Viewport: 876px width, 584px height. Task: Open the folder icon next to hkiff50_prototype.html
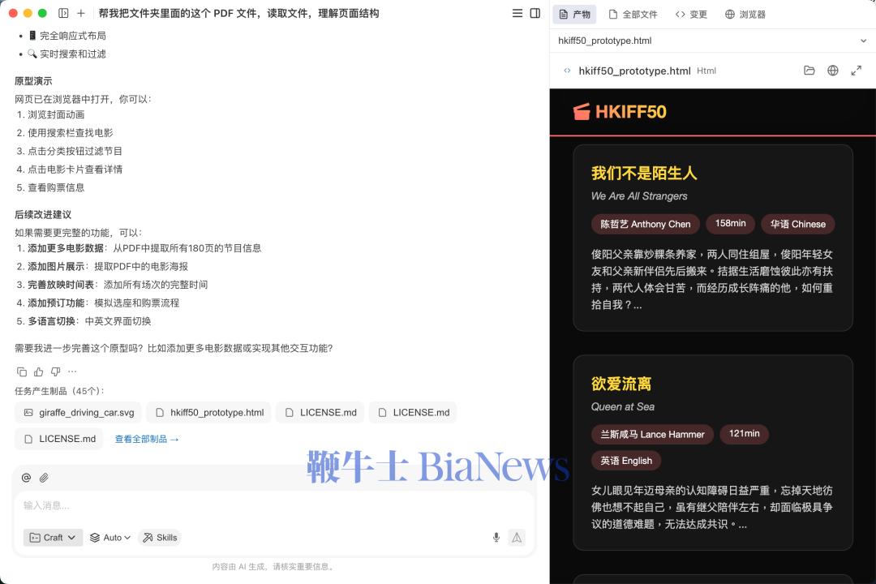pos(809,71)
